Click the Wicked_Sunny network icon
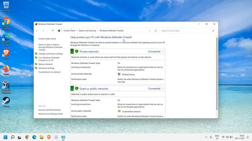This screenshot has height=141, width=252. point(119,74)
